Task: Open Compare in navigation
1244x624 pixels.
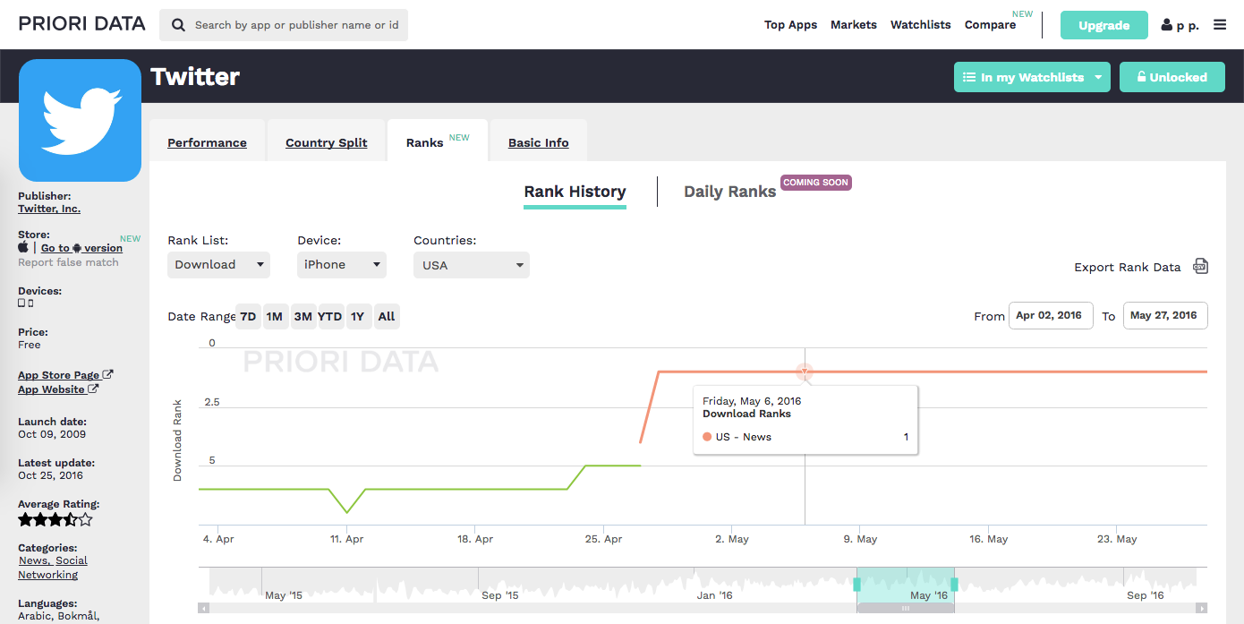Action: 990,25
